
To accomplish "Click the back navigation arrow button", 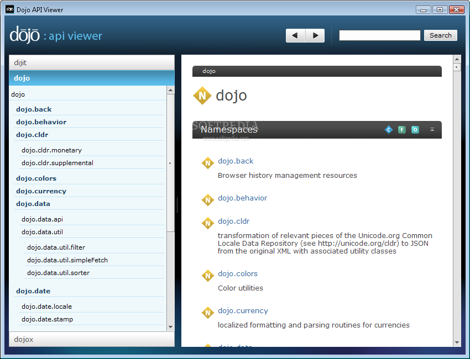I will (295, 36).
